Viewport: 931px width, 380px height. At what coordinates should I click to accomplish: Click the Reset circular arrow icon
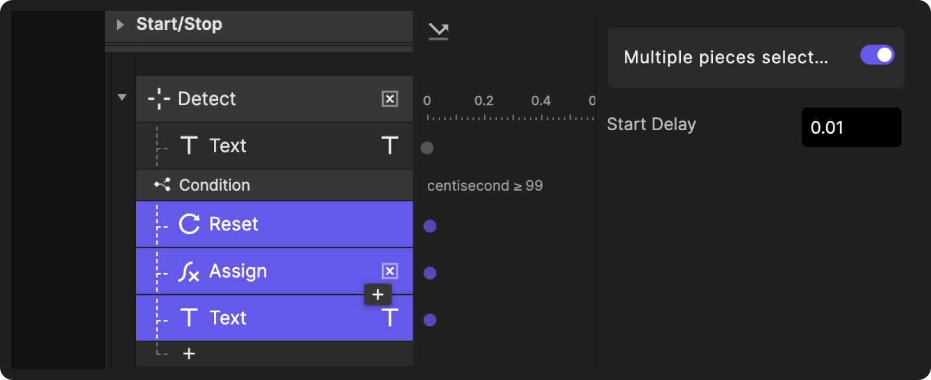coord(189,224)
